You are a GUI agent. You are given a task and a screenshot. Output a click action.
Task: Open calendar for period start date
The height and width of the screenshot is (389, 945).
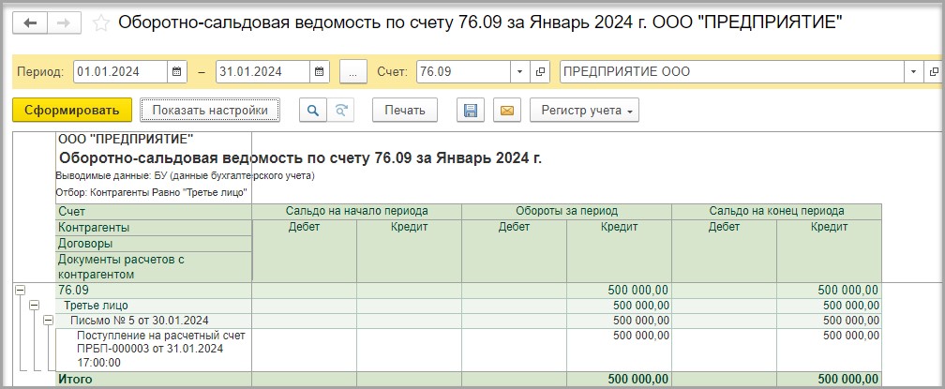(177, 72)
